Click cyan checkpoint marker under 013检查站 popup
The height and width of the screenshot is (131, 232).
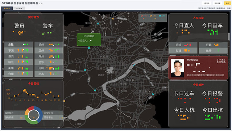89,48
